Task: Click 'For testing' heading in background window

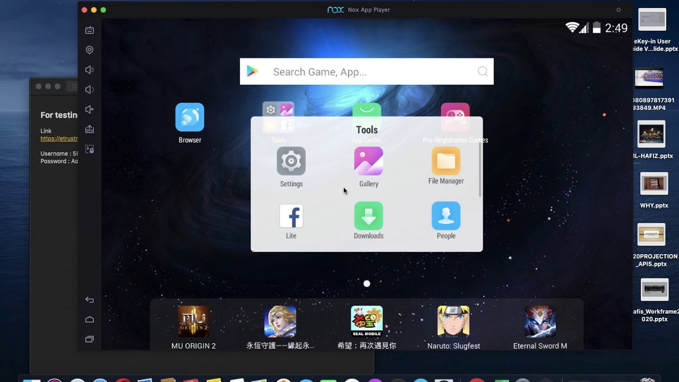Action: point(59,115)
